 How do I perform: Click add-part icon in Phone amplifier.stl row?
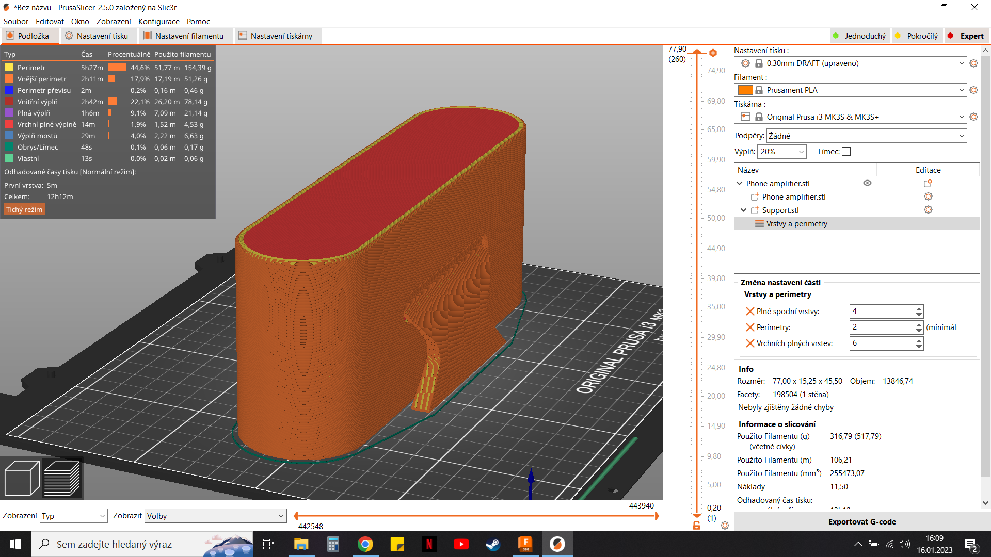click(x=928, y=183)
